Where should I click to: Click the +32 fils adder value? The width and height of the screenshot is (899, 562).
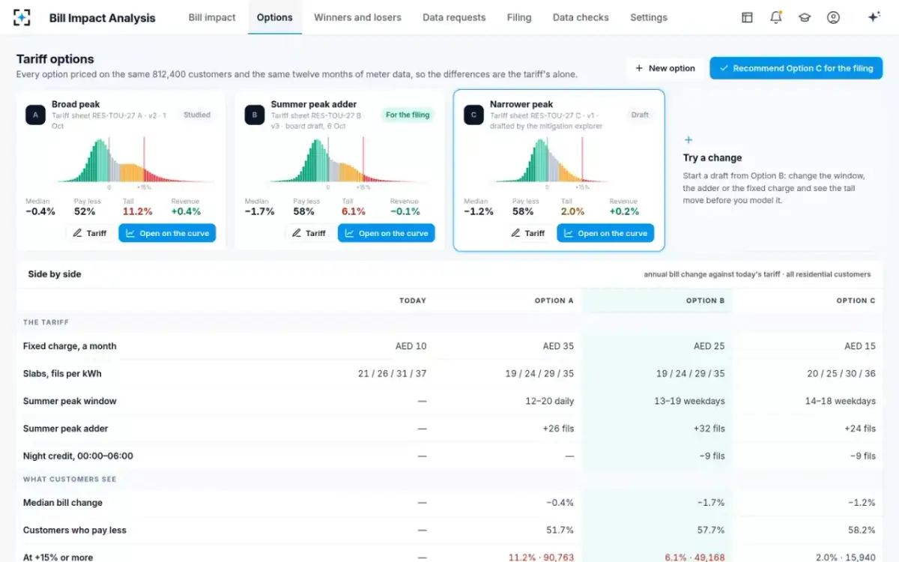(x=709, y=429)
